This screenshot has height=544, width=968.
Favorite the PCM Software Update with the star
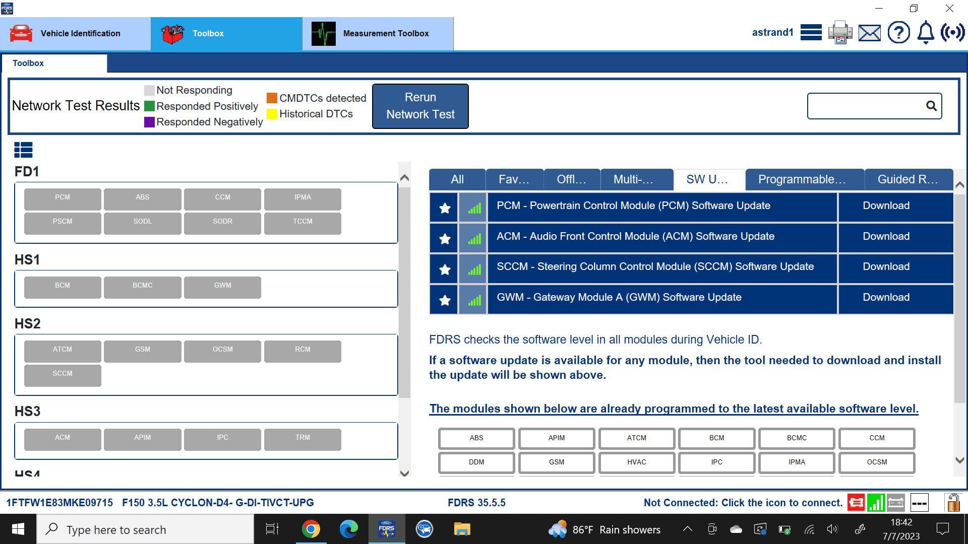(444, 207)
